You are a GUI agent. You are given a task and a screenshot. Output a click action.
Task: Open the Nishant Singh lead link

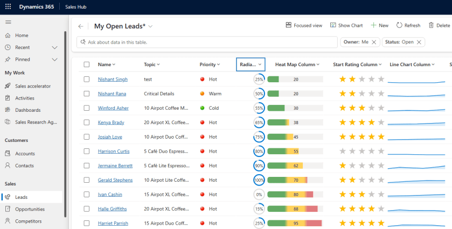click(113, 79)
